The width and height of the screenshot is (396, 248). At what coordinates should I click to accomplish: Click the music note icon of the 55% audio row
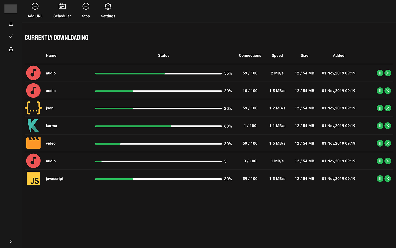33,73
